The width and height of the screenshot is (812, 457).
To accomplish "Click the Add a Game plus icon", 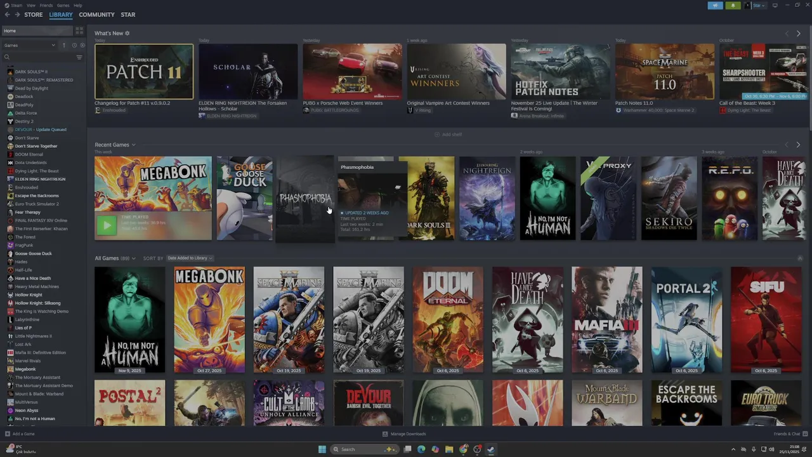I will [8, 434].
